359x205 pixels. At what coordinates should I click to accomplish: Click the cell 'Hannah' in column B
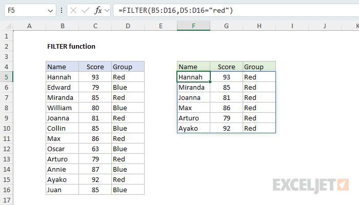point(62,77)
